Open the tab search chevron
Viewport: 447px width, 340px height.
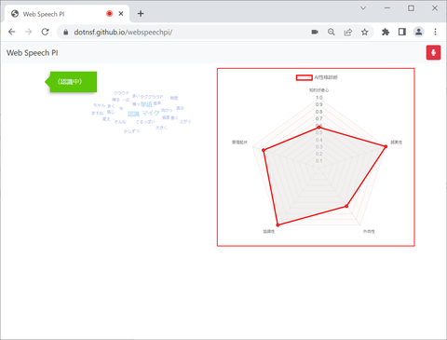click(363, 8)
